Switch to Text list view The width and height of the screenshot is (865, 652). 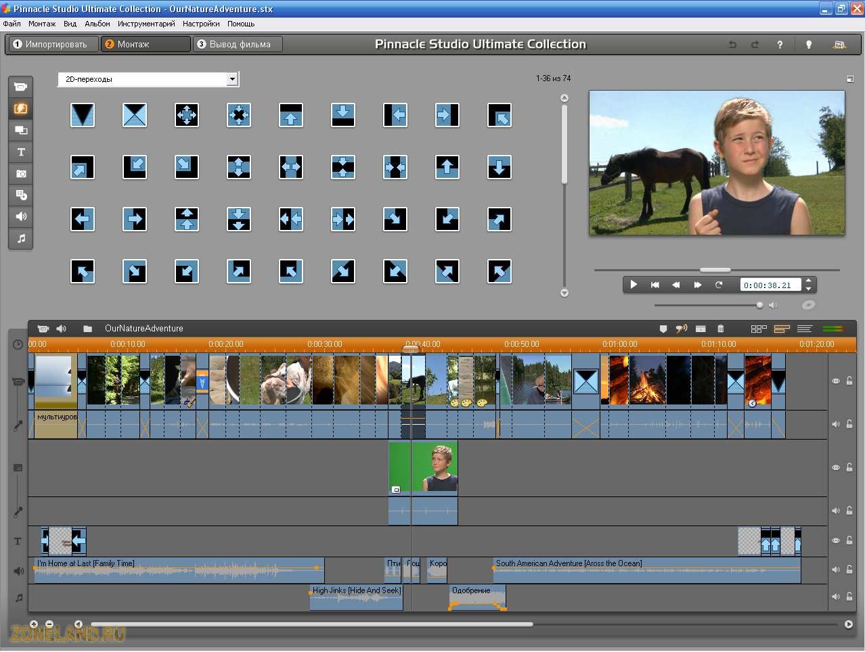(805, 329)
